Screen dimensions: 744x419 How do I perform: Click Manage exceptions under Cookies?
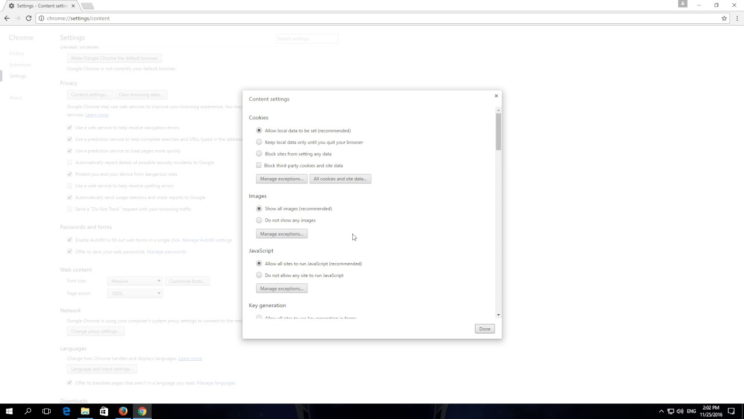tap(281, 179)
